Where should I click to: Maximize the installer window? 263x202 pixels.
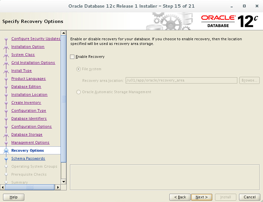point(244,6)
